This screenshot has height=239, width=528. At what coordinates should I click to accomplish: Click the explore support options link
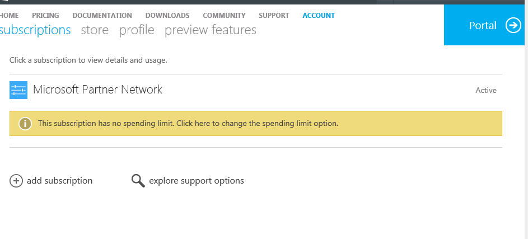click(197, 181)
